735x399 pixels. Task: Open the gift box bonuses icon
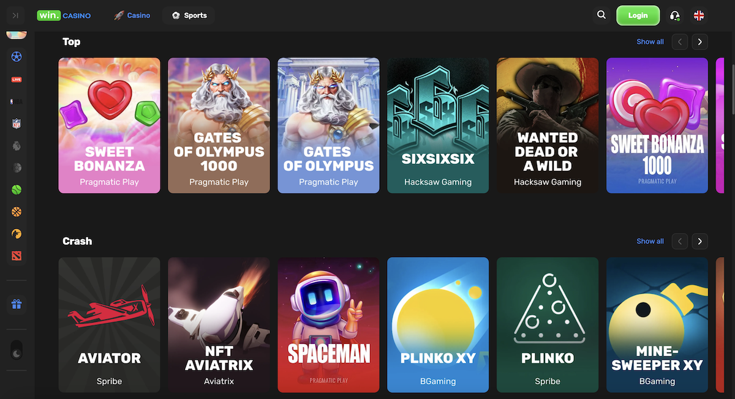pyautogui.click(x=17, y=304)
